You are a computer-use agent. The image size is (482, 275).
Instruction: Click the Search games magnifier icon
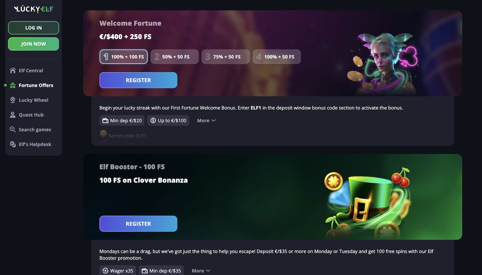click(13, 129)
